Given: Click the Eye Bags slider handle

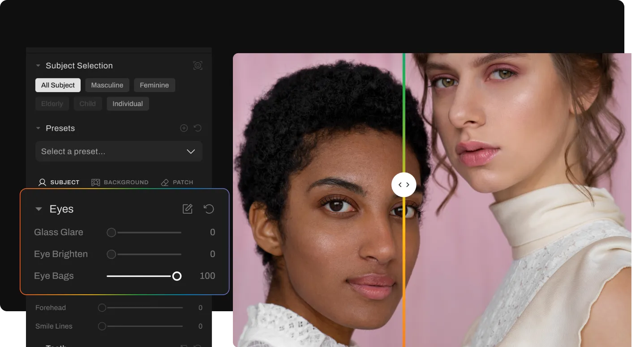Looking at the screenshot, I should (x=177, y=276).
